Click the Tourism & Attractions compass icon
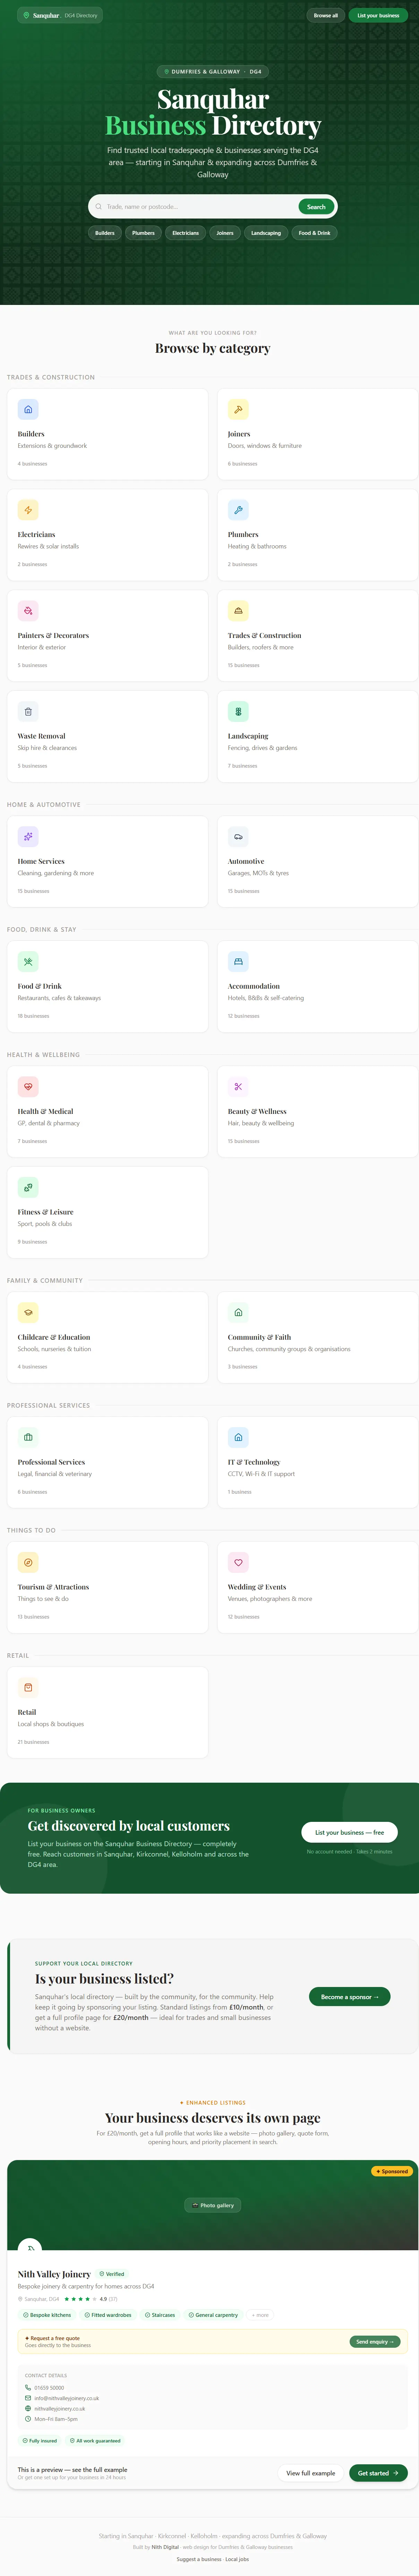 (28, 1562)
